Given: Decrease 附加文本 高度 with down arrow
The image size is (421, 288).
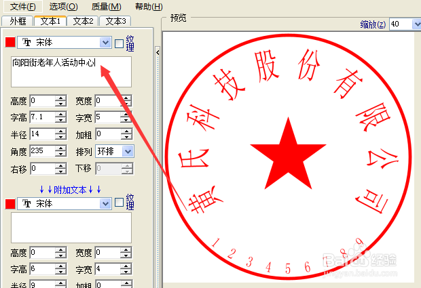Looking at the screenshot, I should pos(61,255).
